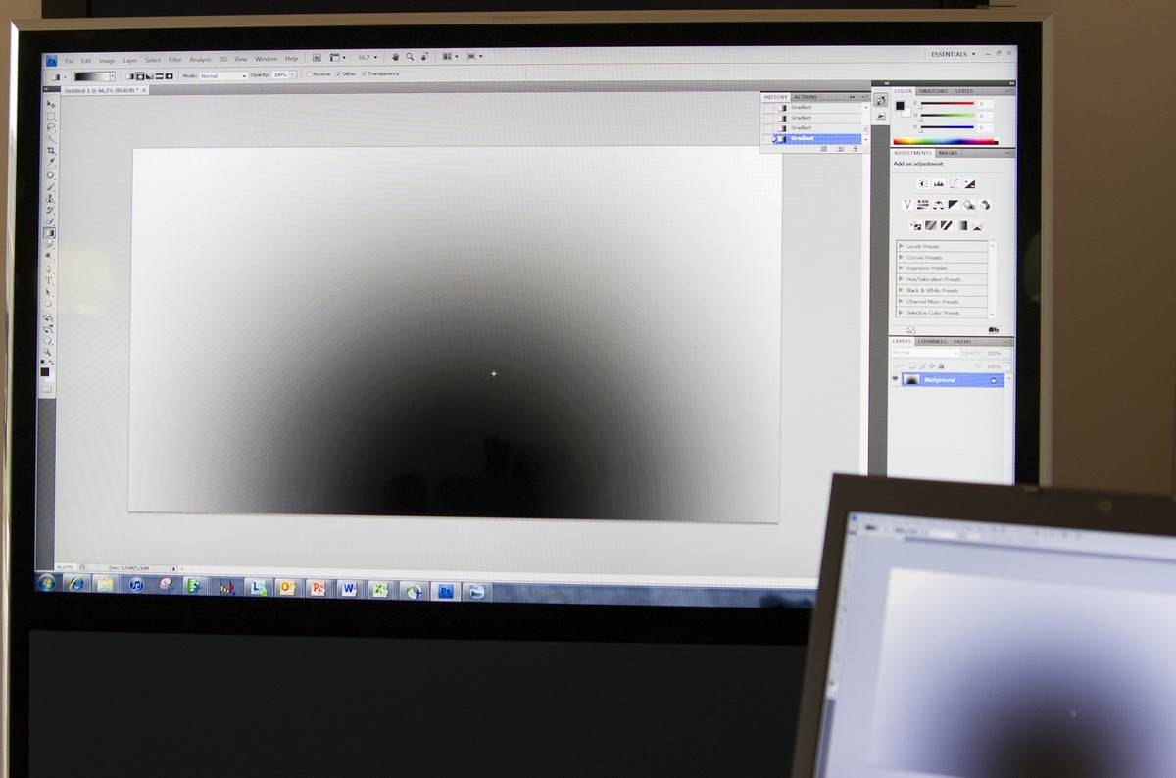Add a Color Balance adjustment
Screen dimensions: 1176x778
(938, 205)
